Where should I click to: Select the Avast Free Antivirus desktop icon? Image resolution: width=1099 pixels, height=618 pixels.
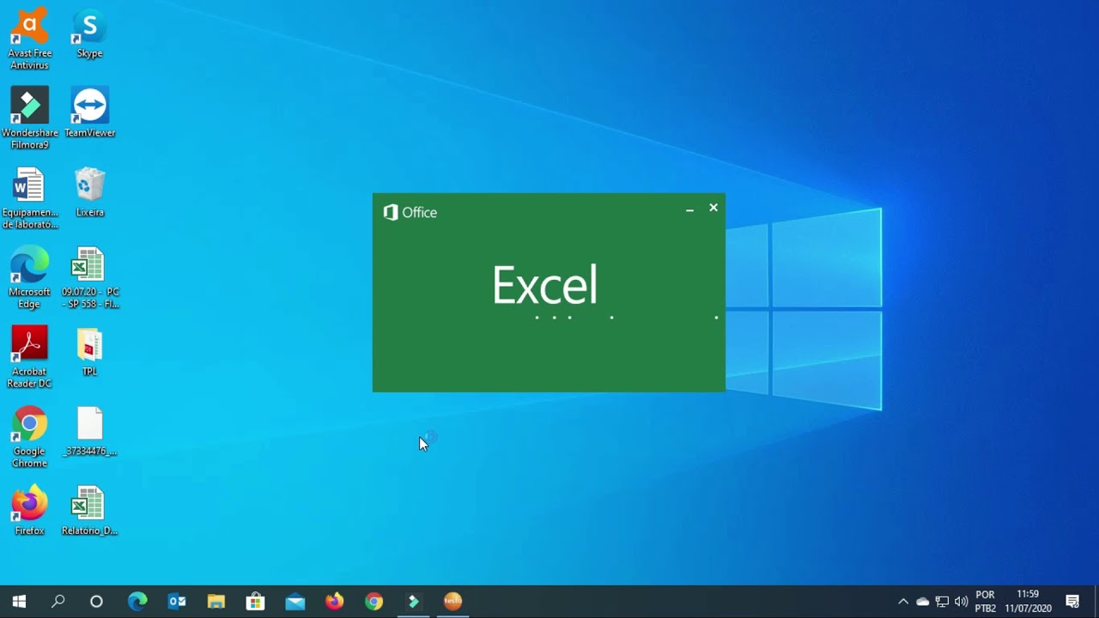29,39
